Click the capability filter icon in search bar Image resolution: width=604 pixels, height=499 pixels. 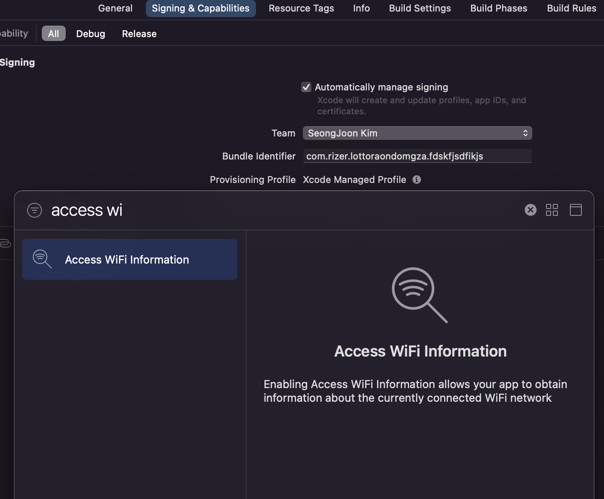[35, 210]
